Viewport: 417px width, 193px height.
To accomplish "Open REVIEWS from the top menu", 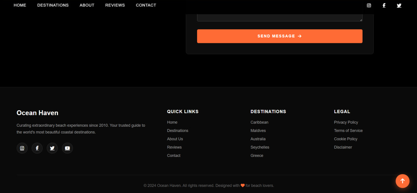I will 115,5.
